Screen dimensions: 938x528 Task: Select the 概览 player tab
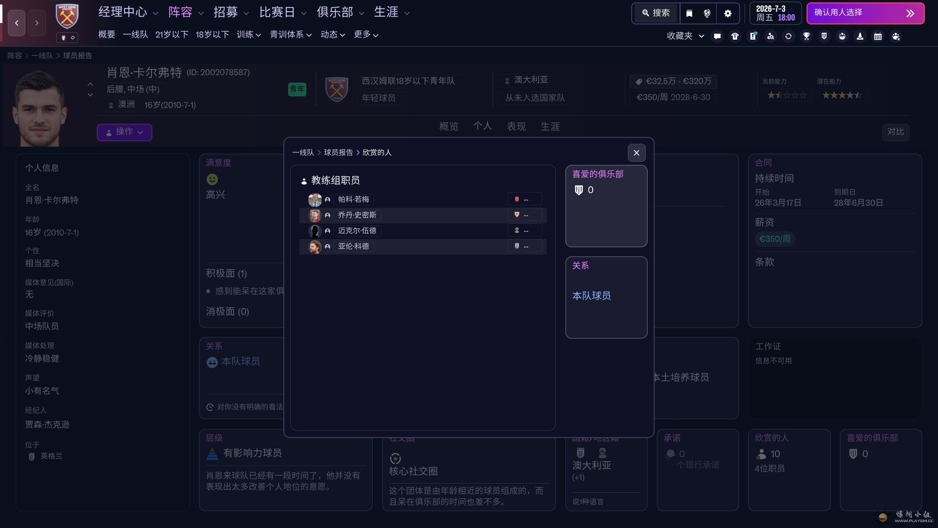448,127
